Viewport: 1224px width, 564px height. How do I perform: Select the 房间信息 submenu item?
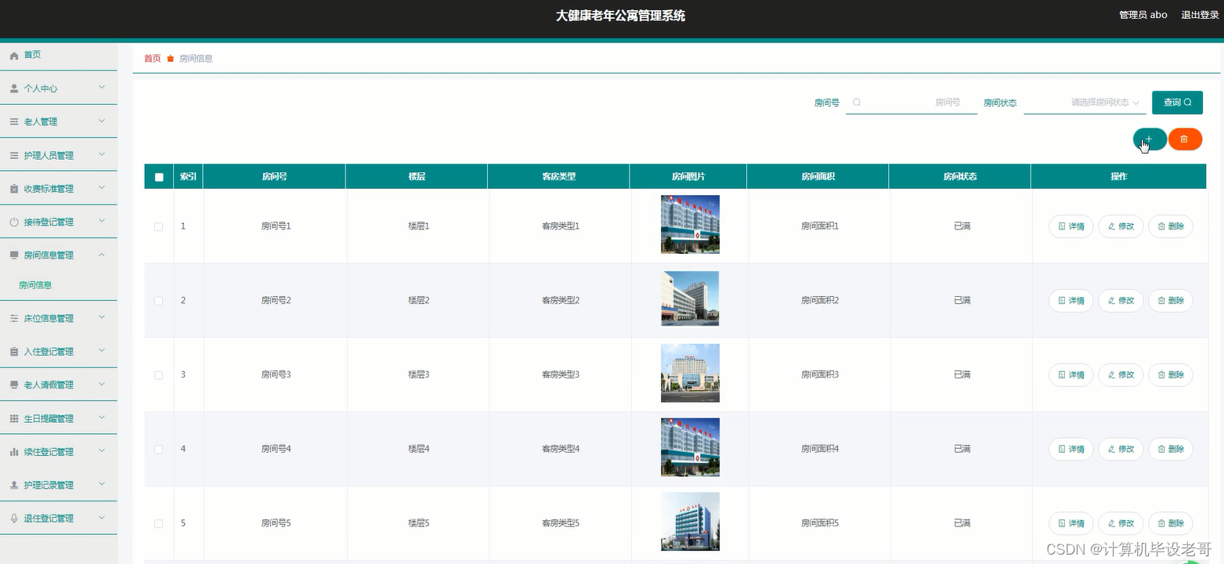coord(35,284)
